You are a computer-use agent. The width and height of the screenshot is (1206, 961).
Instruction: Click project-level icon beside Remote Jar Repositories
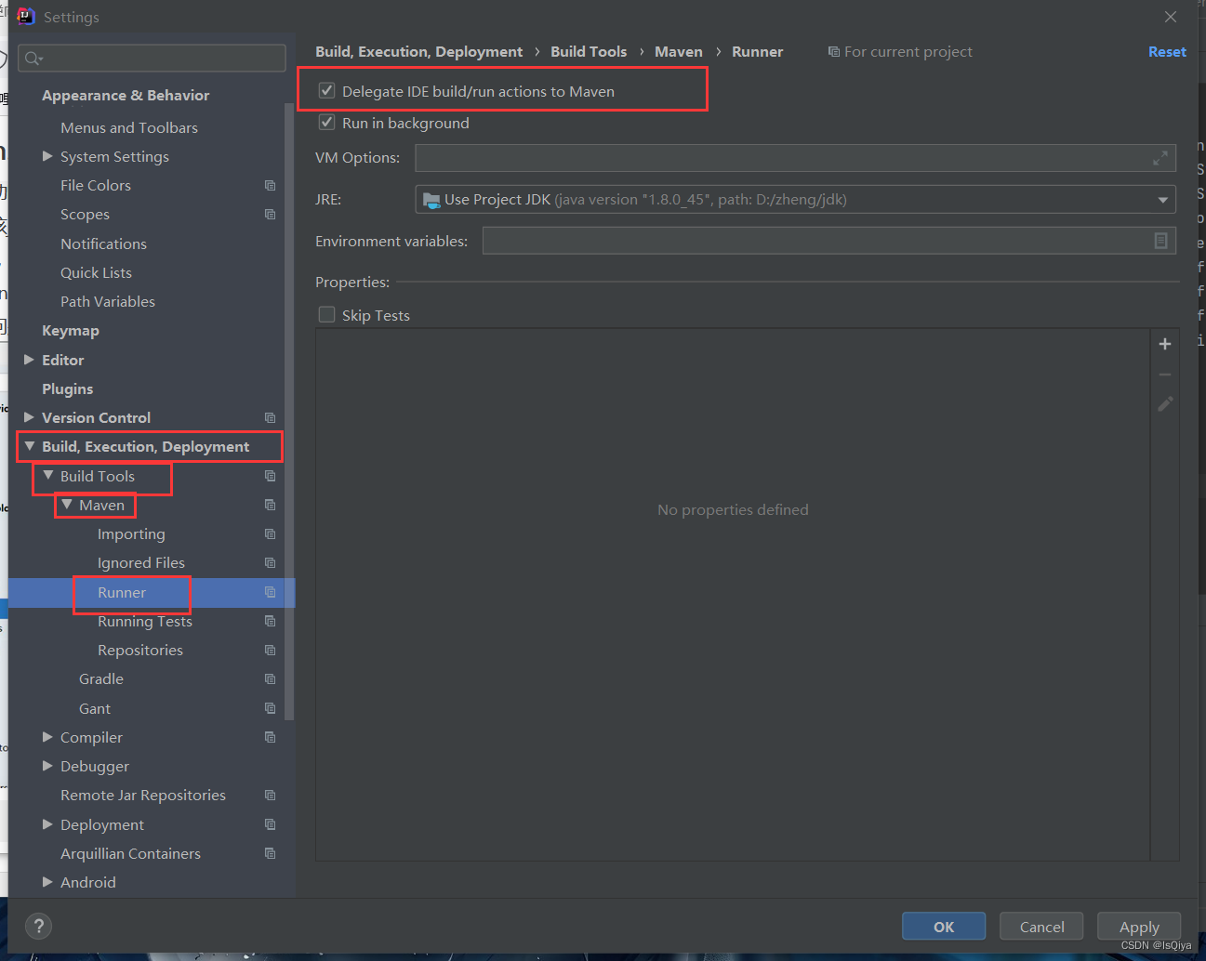[270, 796]
